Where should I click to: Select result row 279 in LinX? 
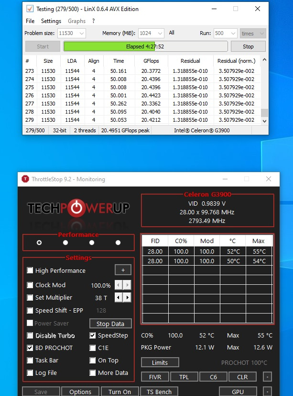[141, 120]
